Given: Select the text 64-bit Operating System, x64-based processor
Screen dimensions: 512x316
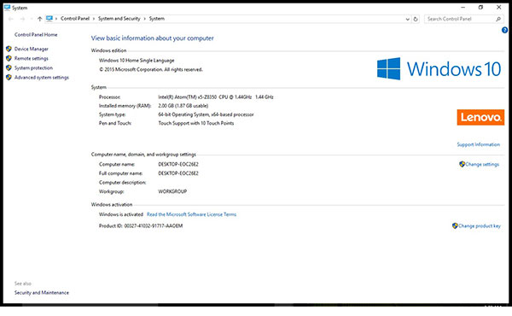Looking at the screenshot, I should click(206, 114).
